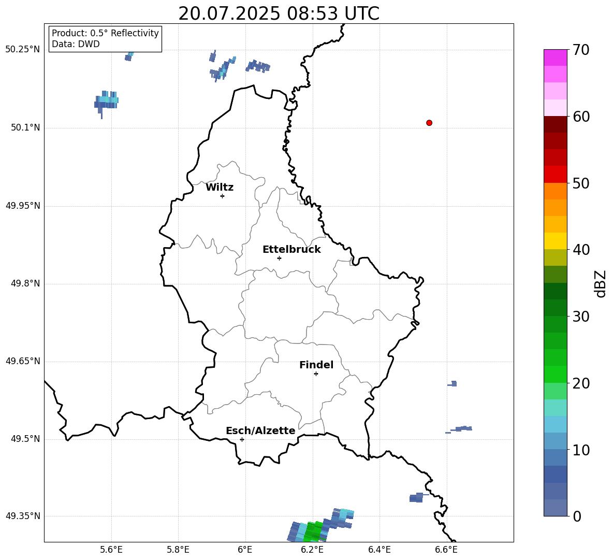Click the 49.65°N latitude label
Viewport: 613px width, 560px height.
[22, 361]
